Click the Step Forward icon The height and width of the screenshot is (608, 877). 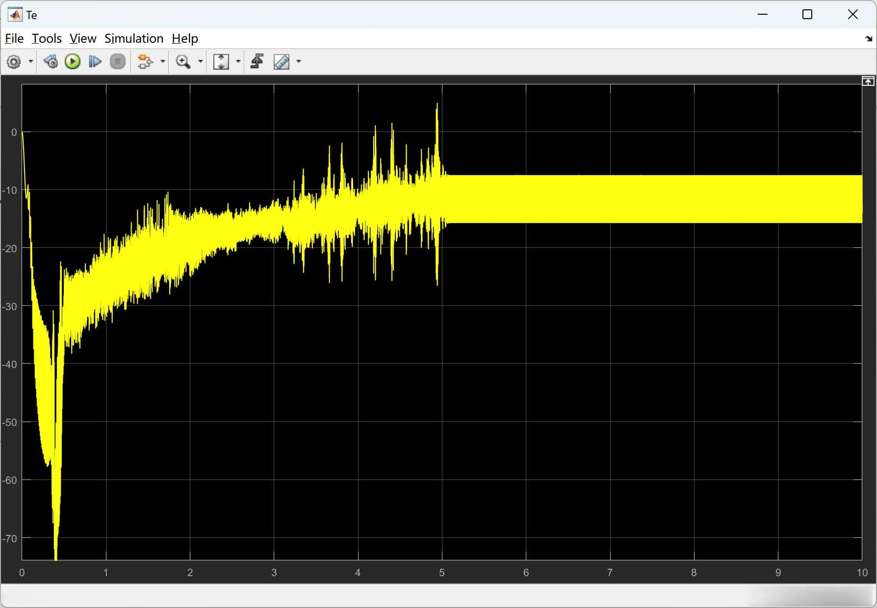click(95, 62)
